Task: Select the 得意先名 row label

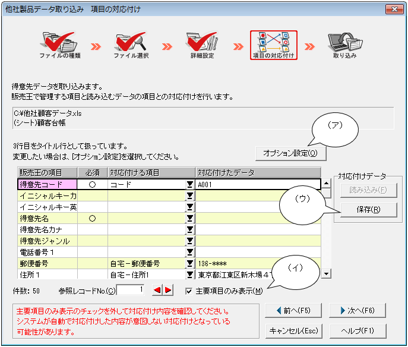Action: click(48, 218)
